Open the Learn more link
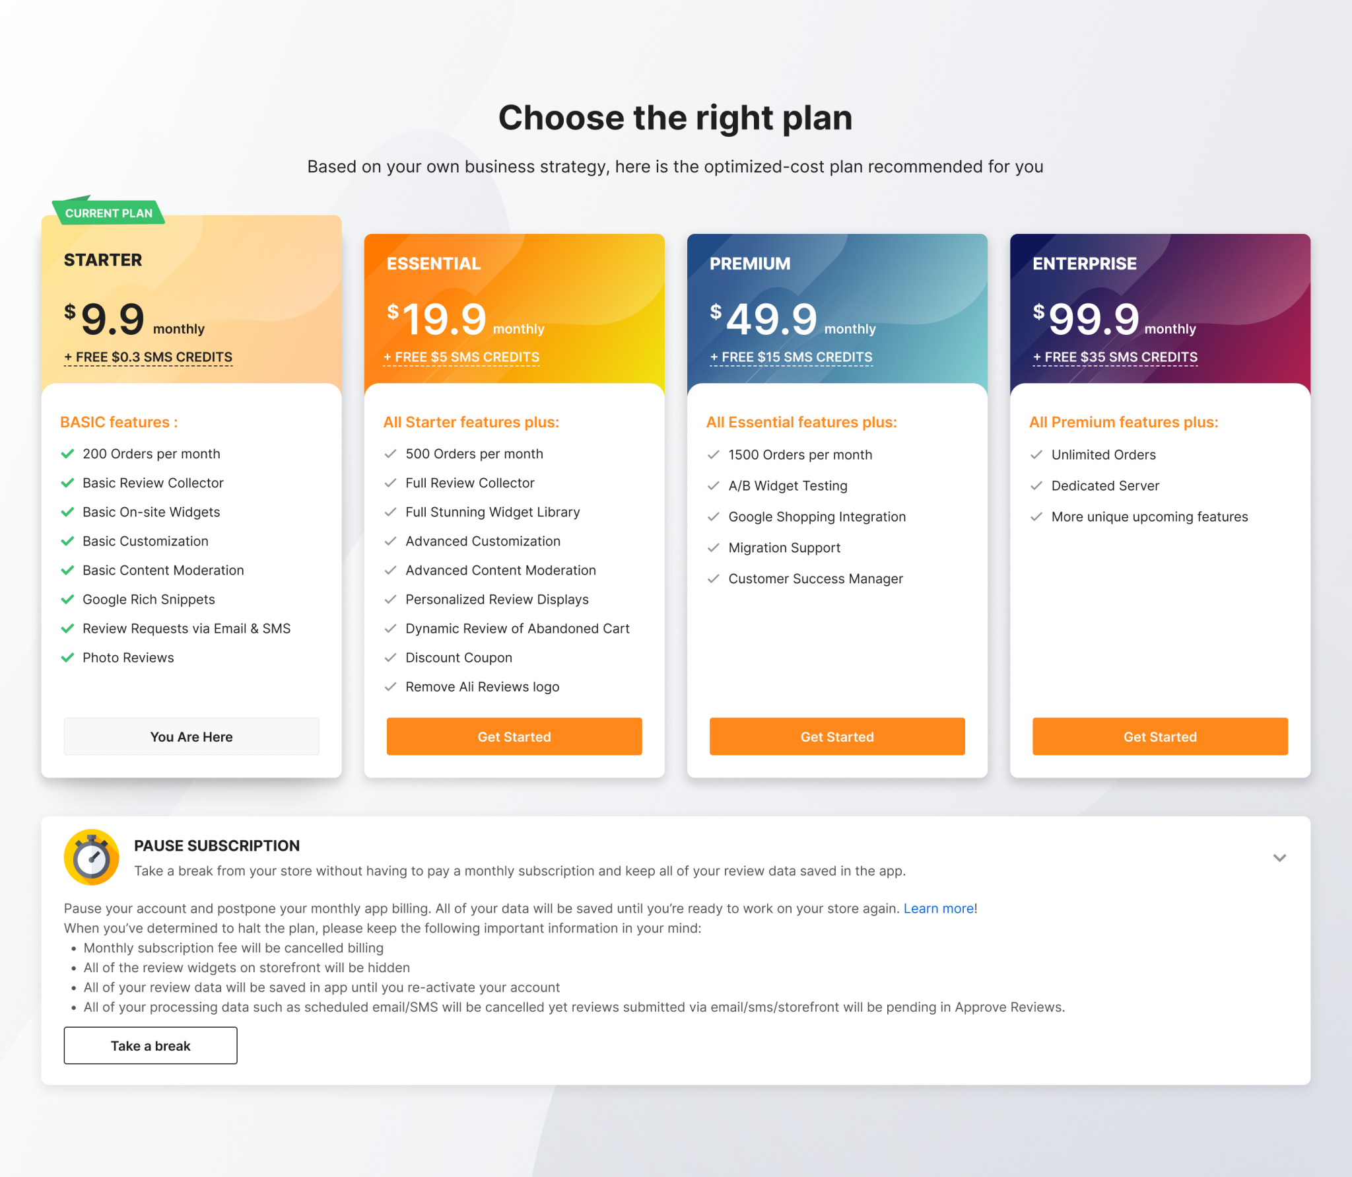Viewport: 1352px width, 1177px height. point(938,909)
